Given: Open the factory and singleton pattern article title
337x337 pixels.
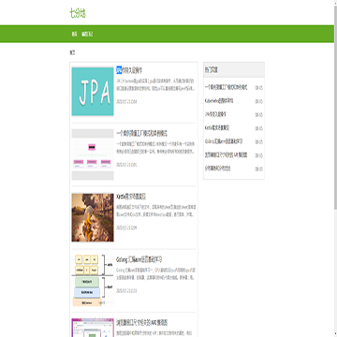Looking at the screenshot, I should (141, 134).
